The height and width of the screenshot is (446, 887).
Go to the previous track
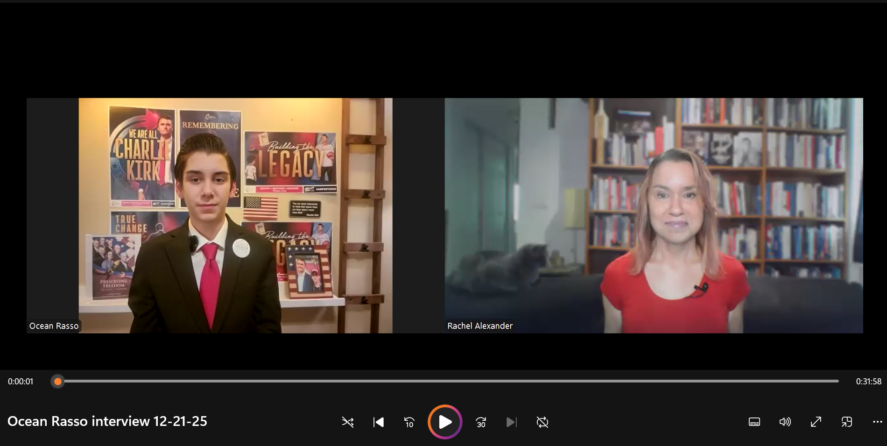[x=379, y=422]
